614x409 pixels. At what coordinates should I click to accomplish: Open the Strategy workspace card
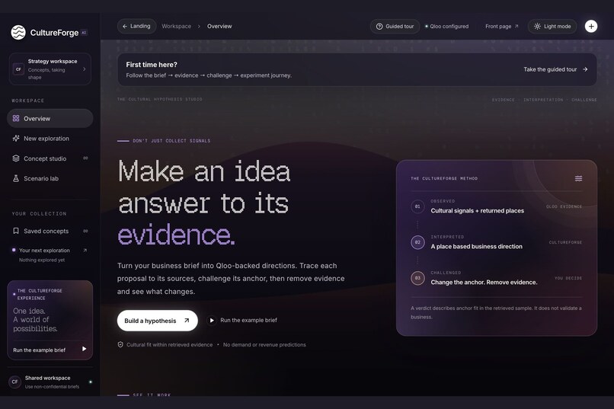coord(50,69)
